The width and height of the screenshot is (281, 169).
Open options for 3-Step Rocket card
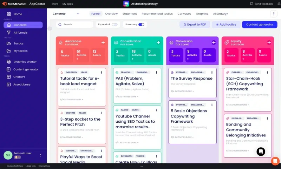(101, 113)
